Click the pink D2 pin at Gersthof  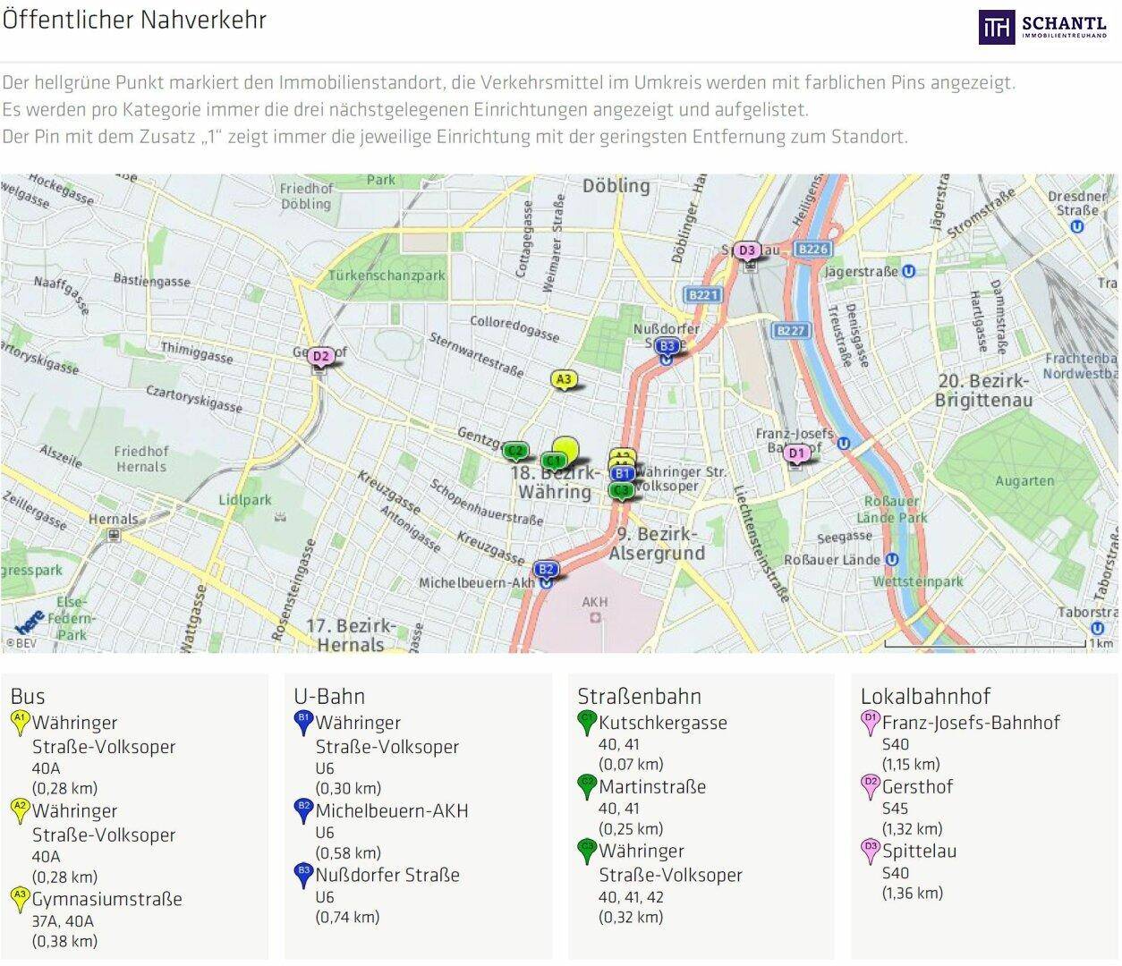click(x=322, y=357)
